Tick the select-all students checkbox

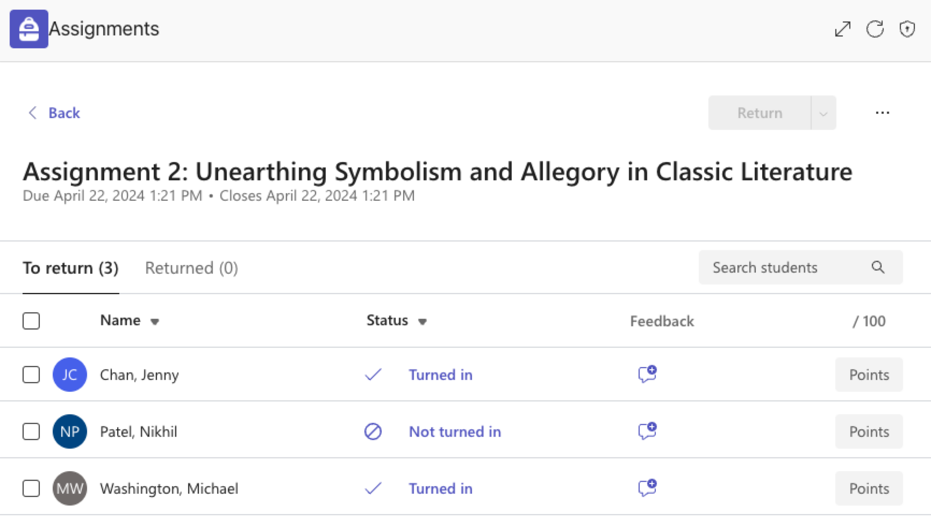pos(31,321)
